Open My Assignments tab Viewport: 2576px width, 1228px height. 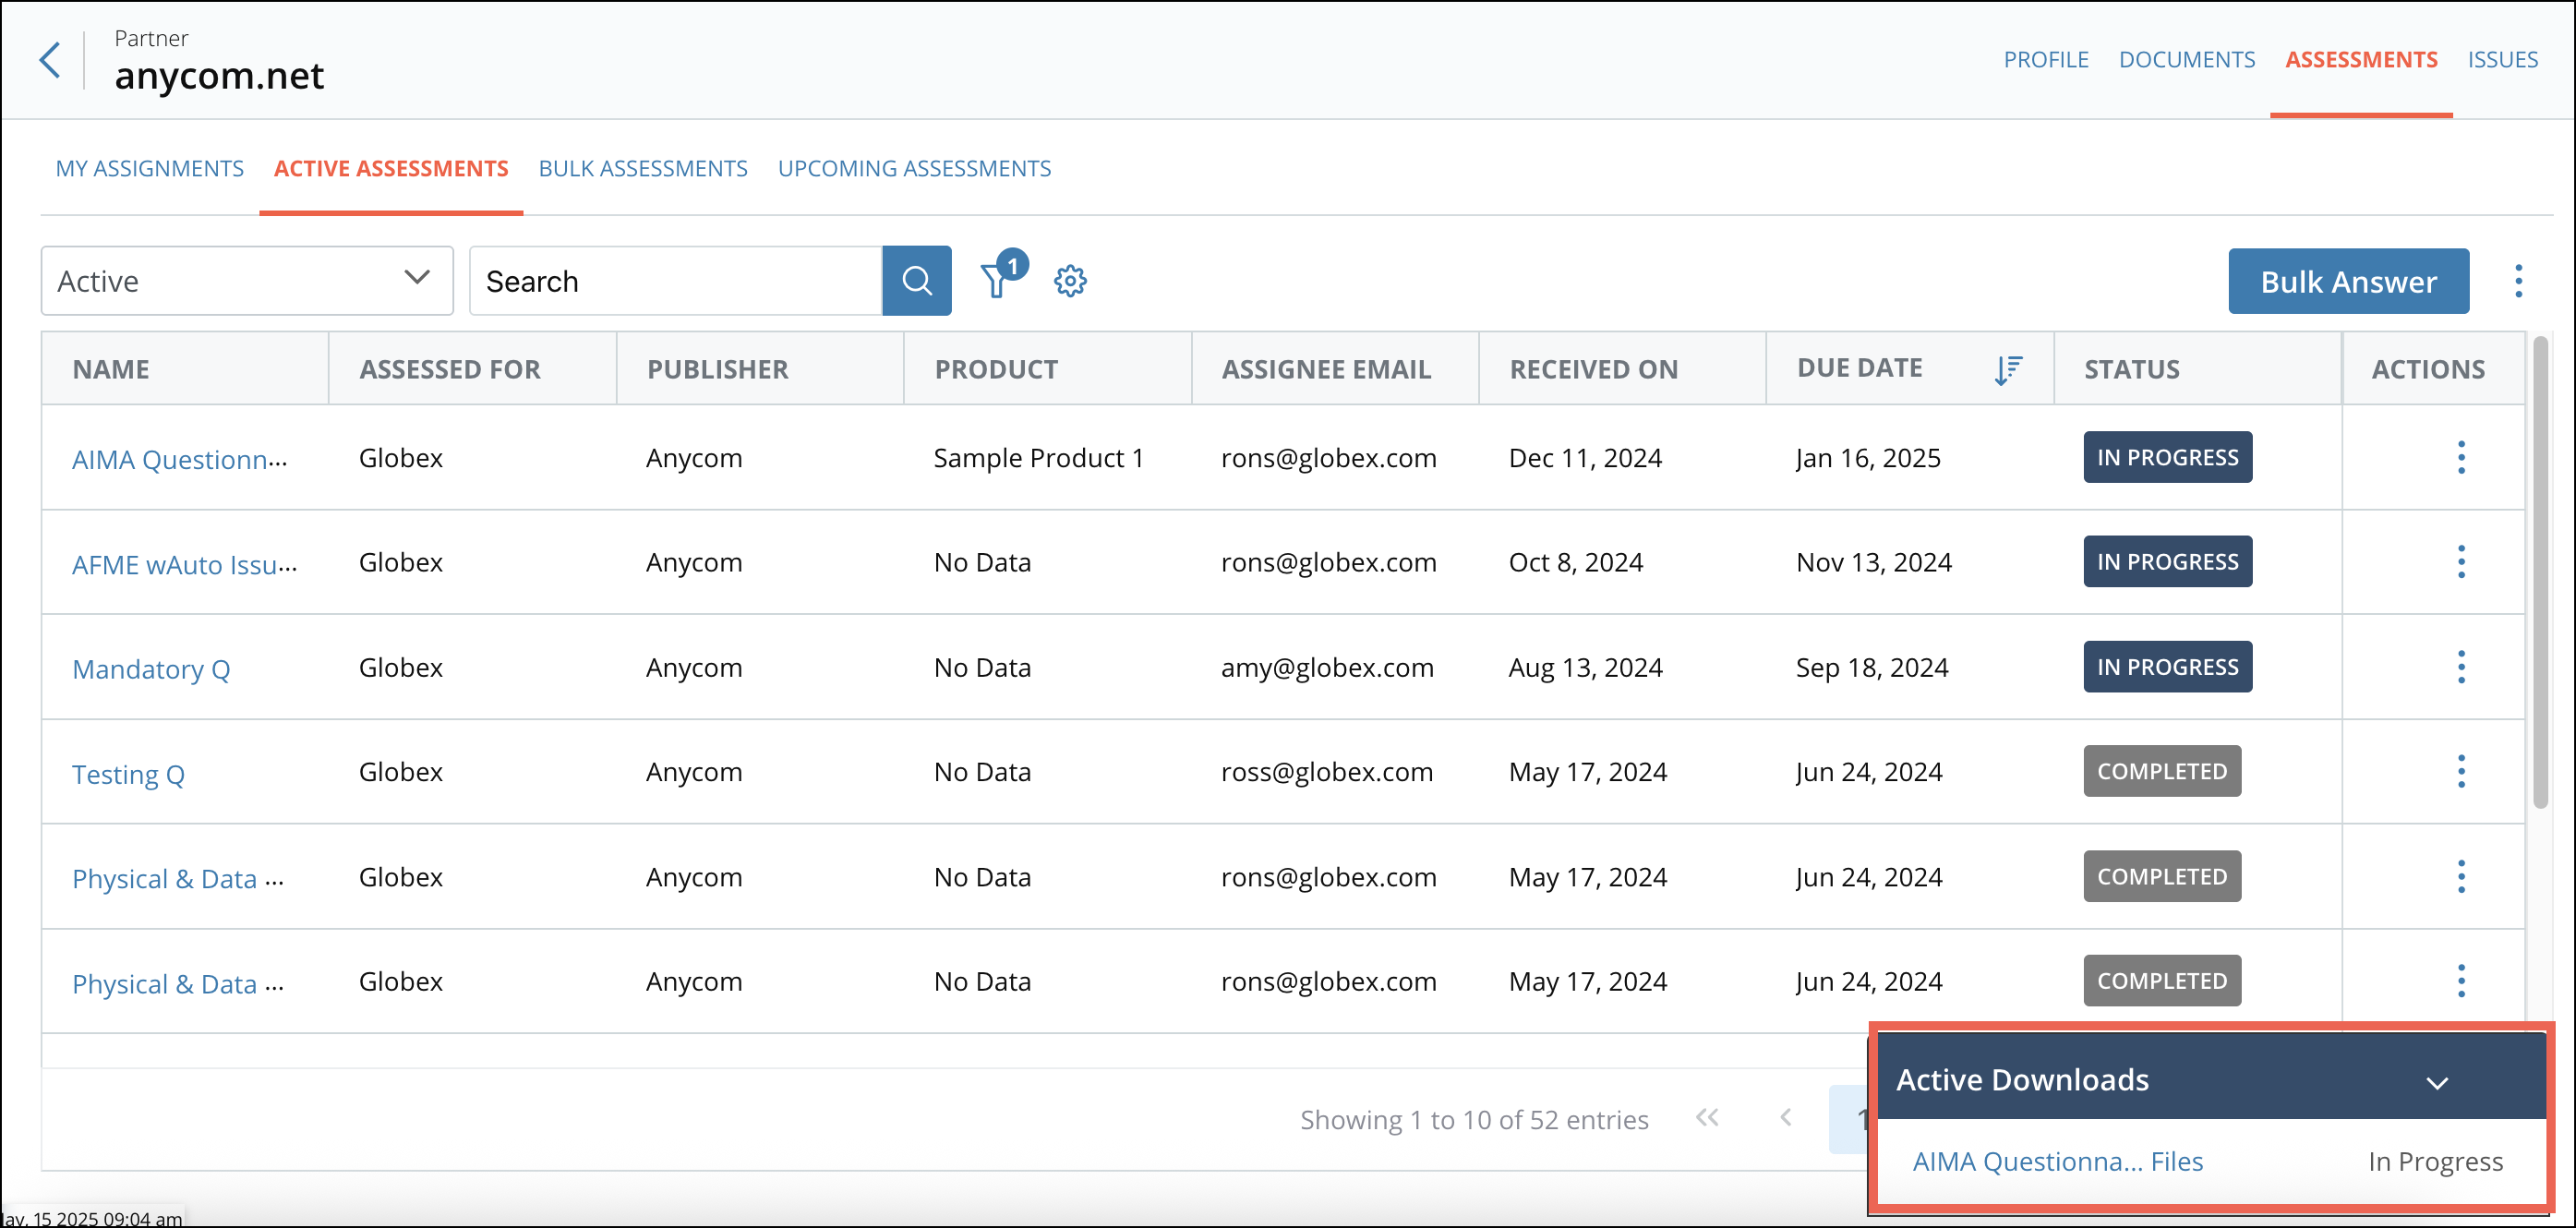point(149,168)
